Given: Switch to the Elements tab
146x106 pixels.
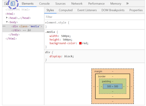Looking at the screenshot, I should click(x=28, y=4).
